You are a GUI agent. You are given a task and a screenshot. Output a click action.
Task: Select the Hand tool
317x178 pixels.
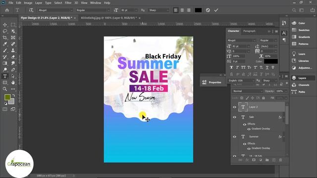click(13, 83)
